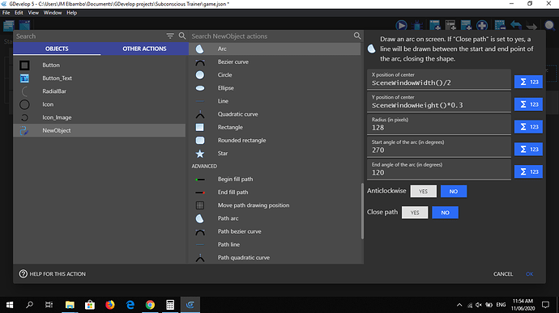Select the NewObject shape painter object

(99, 130)
